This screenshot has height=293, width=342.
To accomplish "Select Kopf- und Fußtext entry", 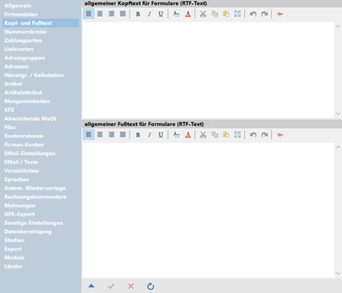I will [x=41, y=23].
